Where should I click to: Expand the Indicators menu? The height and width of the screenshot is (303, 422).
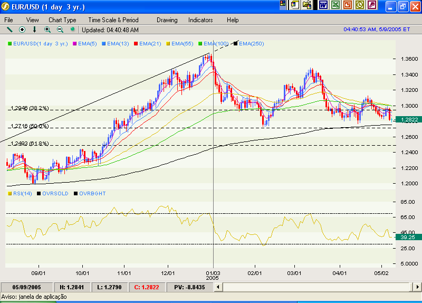pos(200,20)
